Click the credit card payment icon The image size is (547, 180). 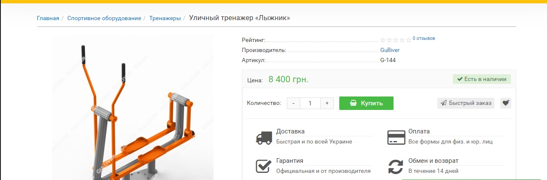(396, 137)
